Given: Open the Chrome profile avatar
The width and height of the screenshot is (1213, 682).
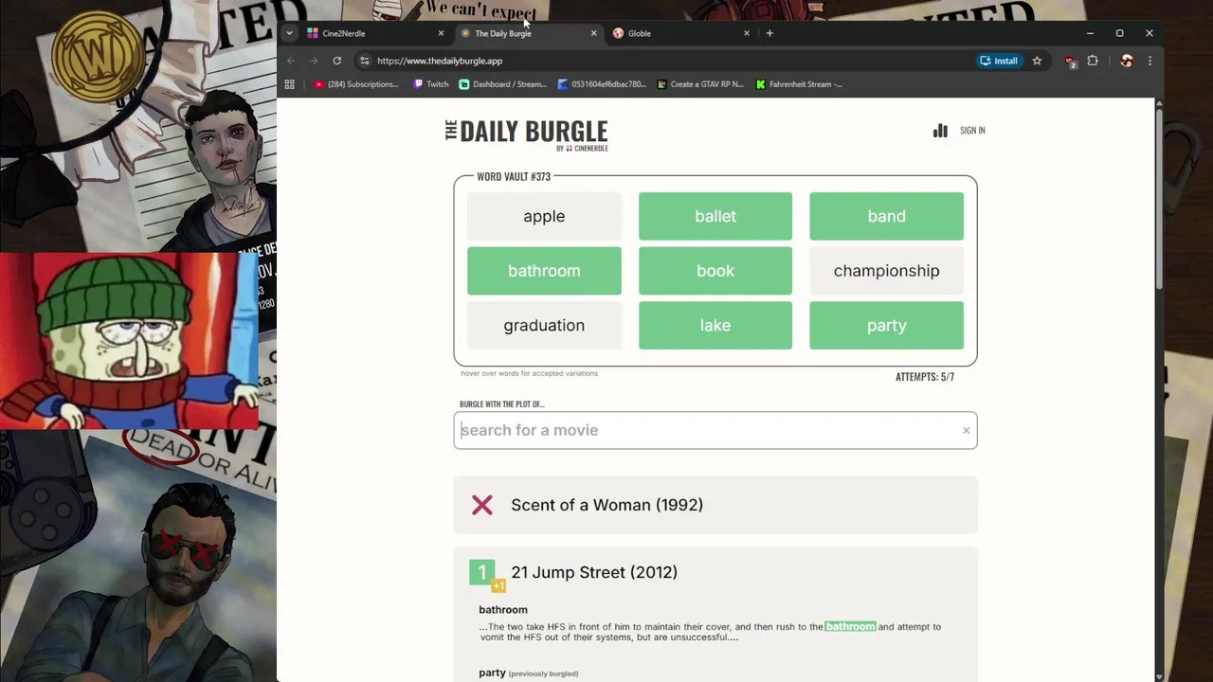Looking at the screenshot, I should (1126, 61).
